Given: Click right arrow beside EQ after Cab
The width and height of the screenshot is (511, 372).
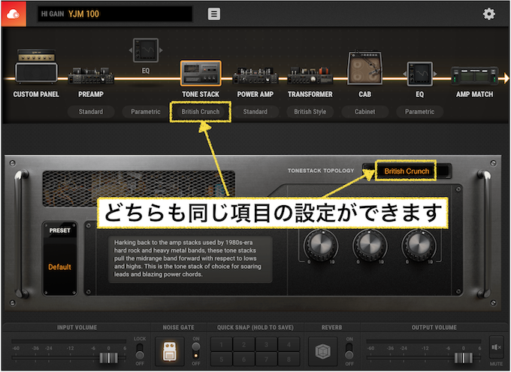Looking at the screenshot, I should (x=435, y=74).
